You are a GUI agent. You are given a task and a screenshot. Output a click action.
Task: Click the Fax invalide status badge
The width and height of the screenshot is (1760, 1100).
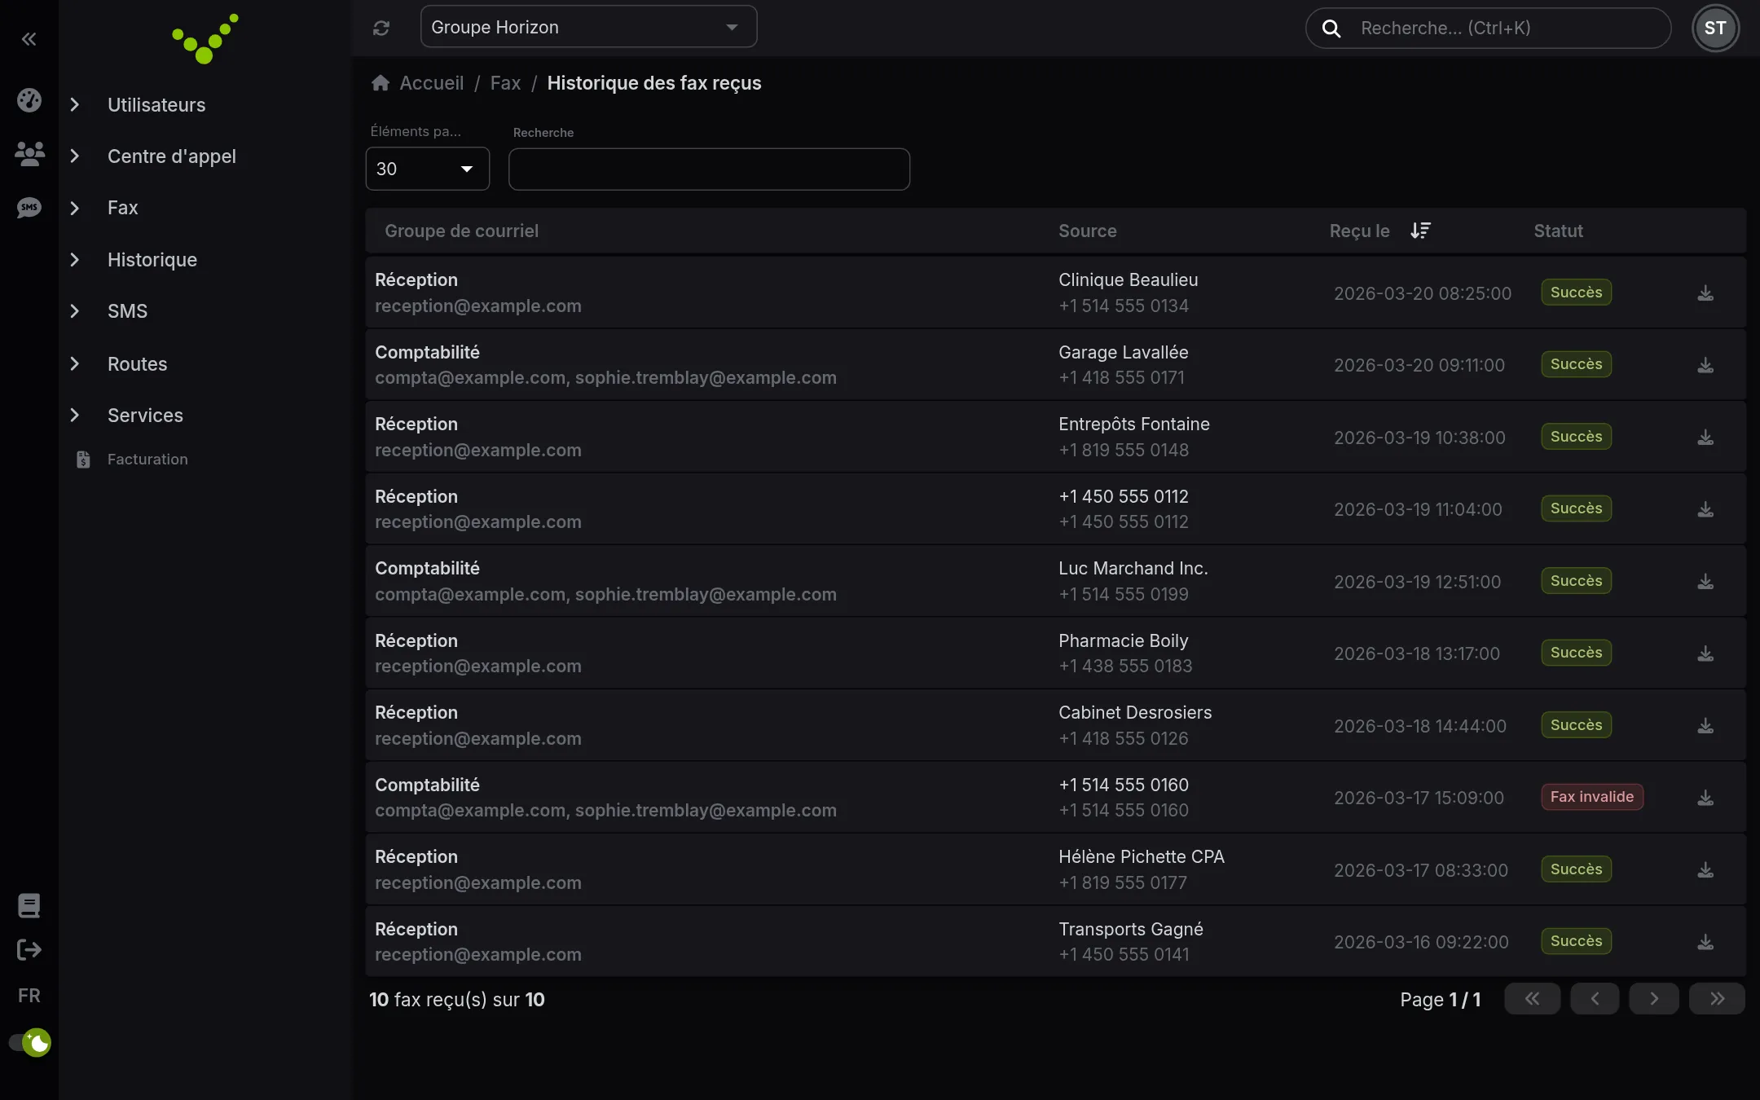(1592, 797)
